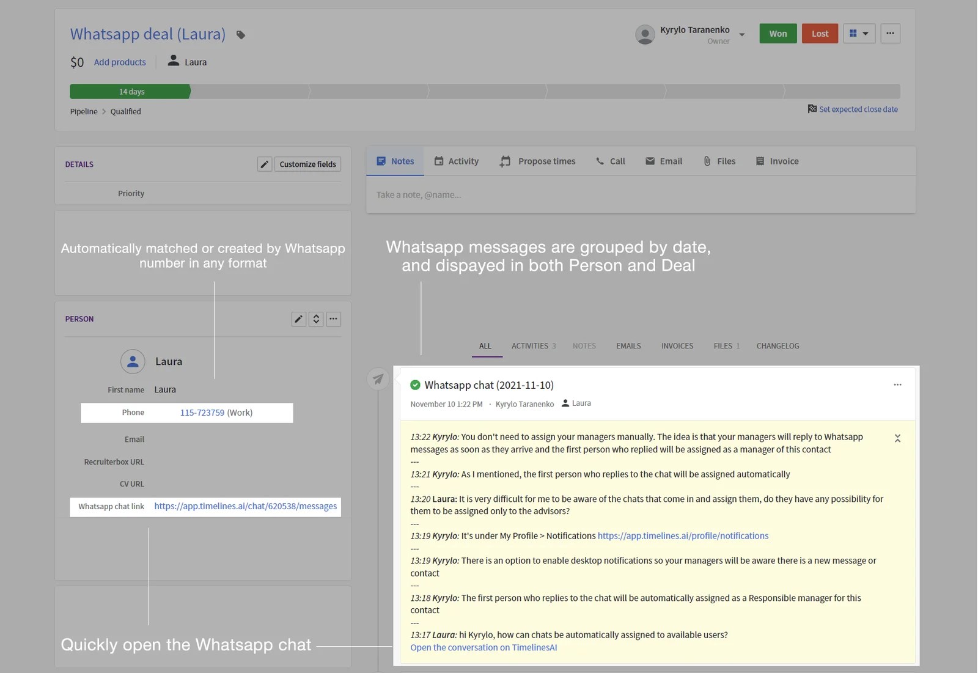Screen dimensions: 978x673
Task: Click the Whatsapp deal (Laura) title
Action: tap(148, 34)
